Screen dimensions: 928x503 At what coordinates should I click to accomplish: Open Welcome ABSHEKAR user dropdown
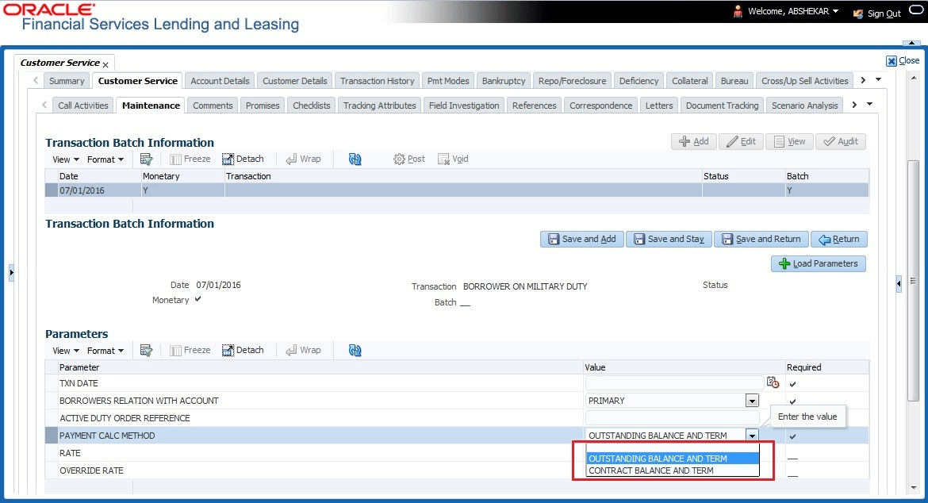[786, 11]
